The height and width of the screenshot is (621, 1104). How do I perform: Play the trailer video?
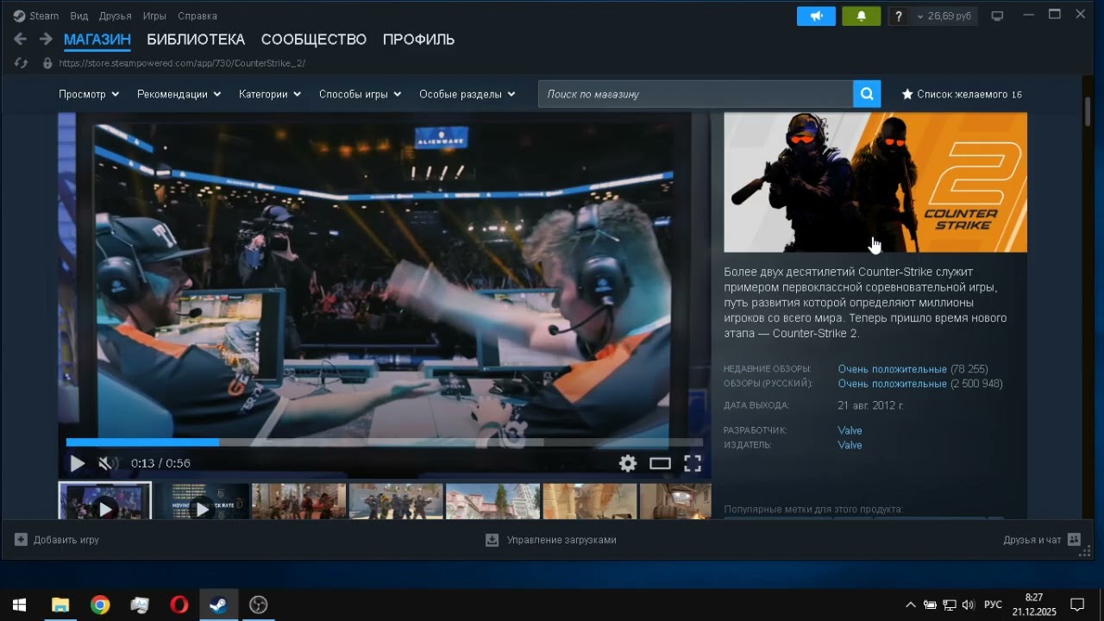[x=77, y=463]
